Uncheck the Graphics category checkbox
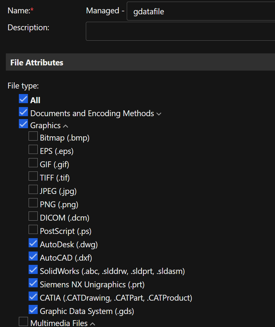275x327 pixels. 23,124
